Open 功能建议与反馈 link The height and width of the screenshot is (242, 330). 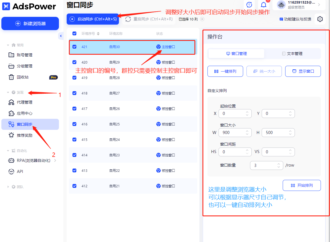coord(295,19)
